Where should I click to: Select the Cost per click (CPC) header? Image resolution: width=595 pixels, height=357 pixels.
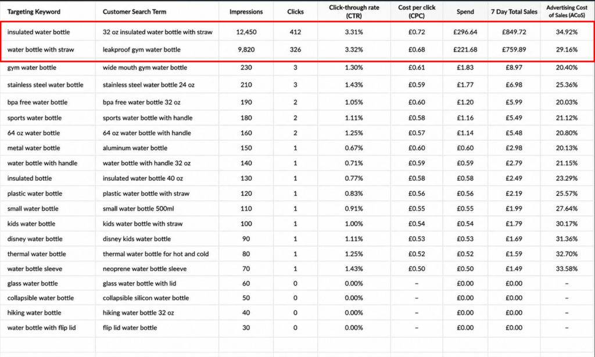417,12
